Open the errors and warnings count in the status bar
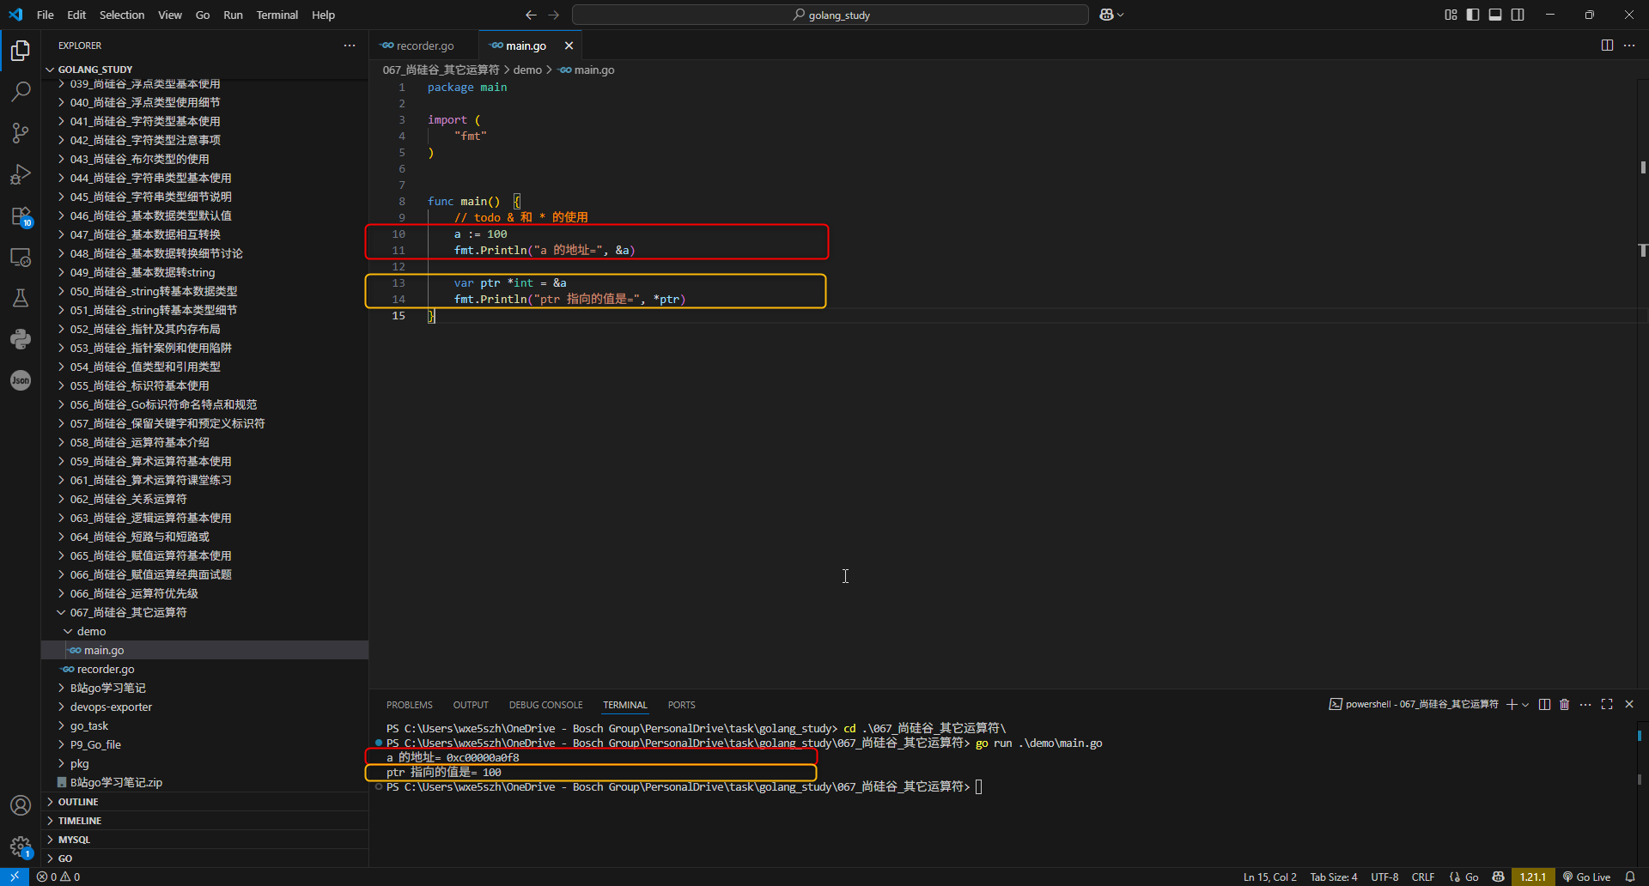This screenshot has width=1649, height=886. pos(58,877)
